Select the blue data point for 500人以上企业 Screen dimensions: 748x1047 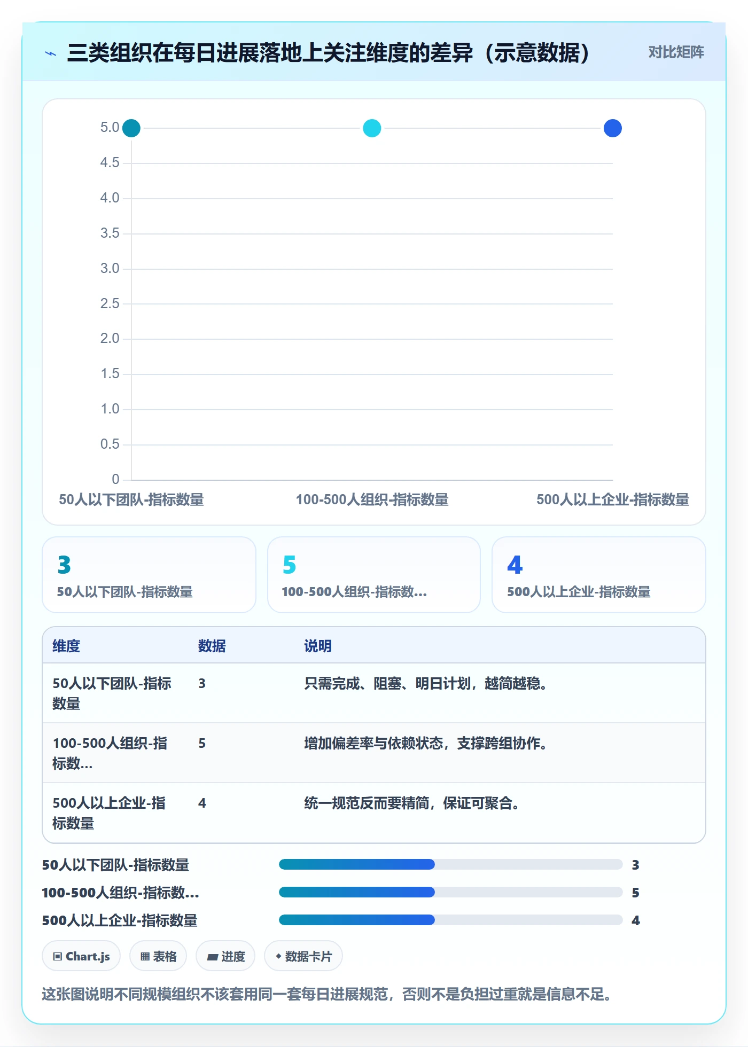(x=612, y=128)
